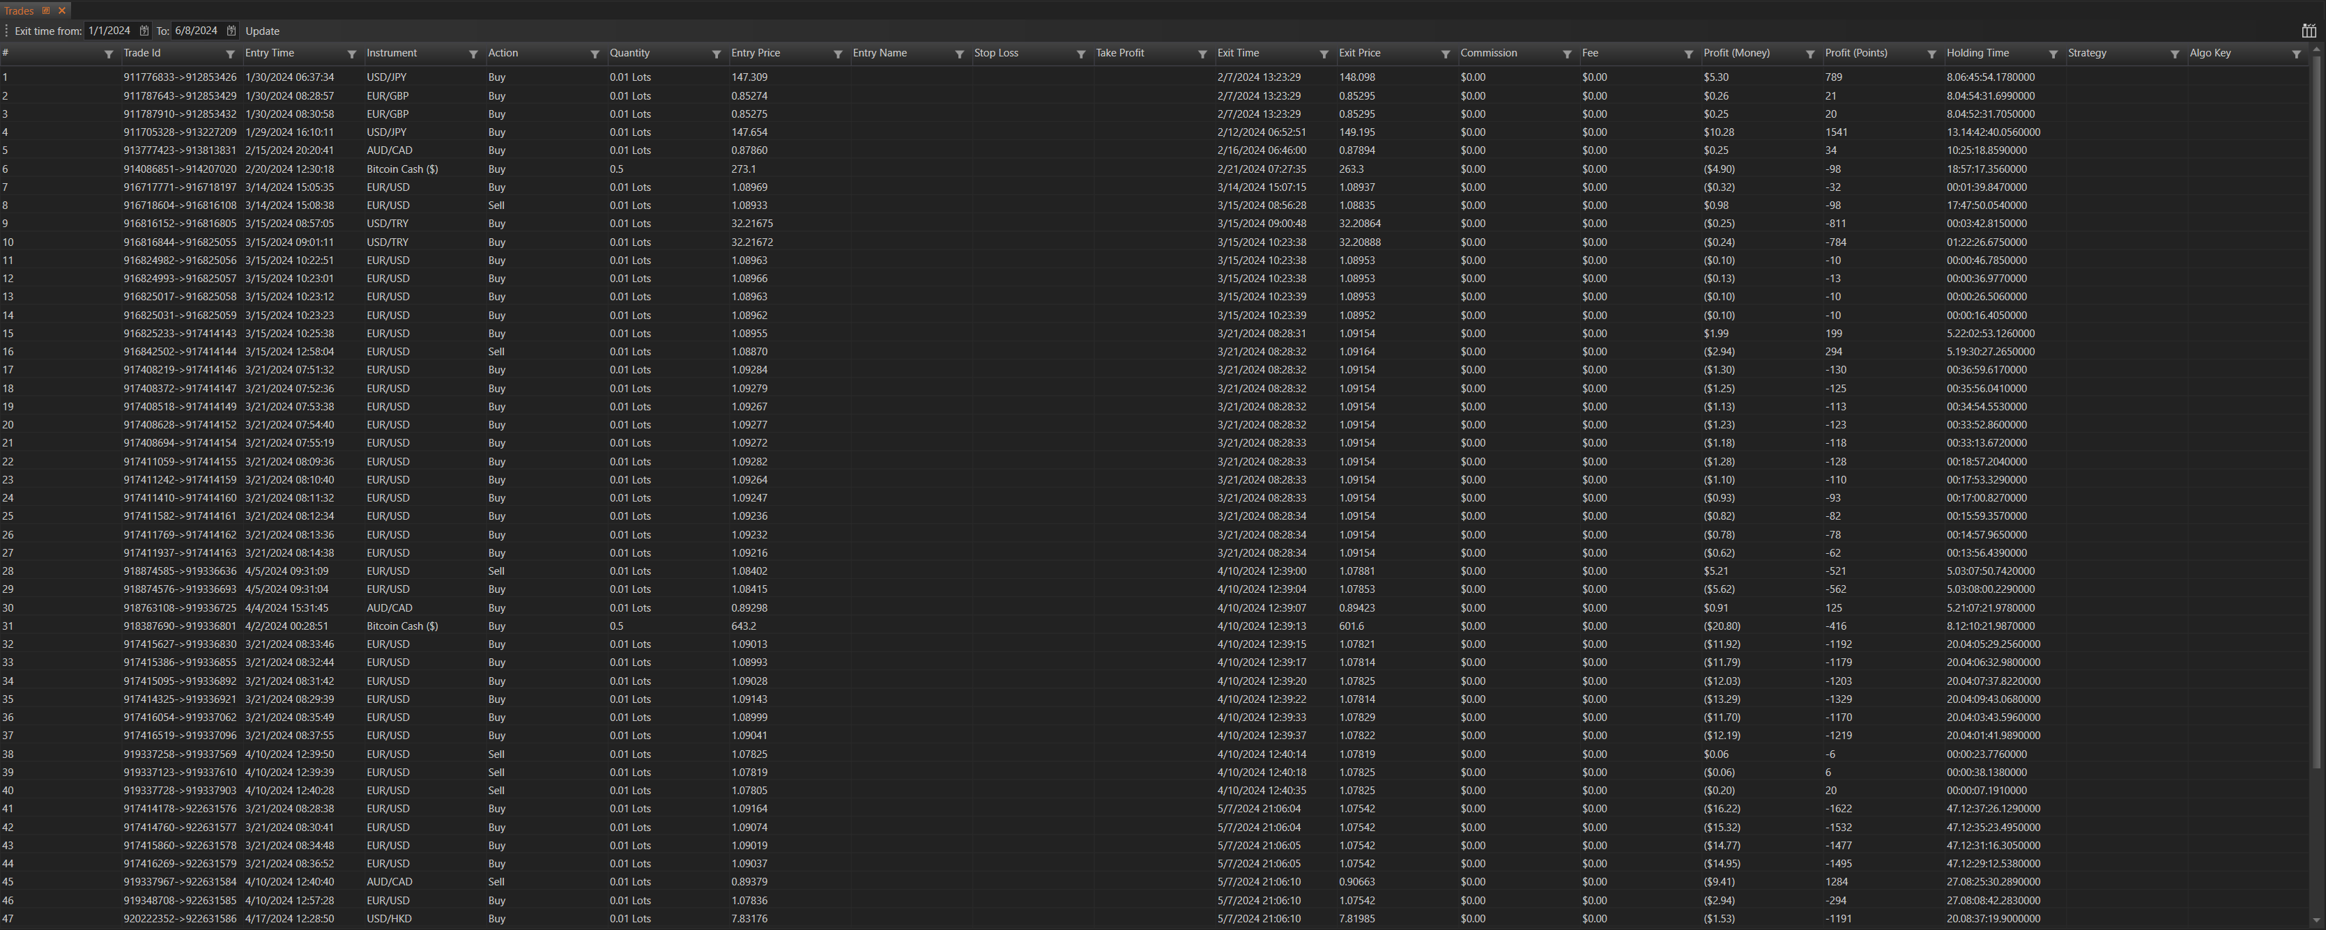Open calendar picker for To date
The width and height of the screenshot is (2326, 930).
click(231, 31)
